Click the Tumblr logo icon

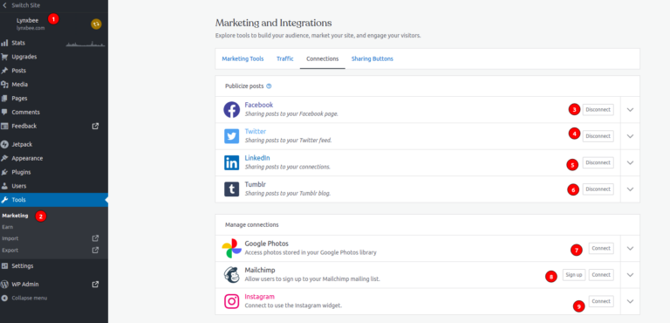coord(231,189)
